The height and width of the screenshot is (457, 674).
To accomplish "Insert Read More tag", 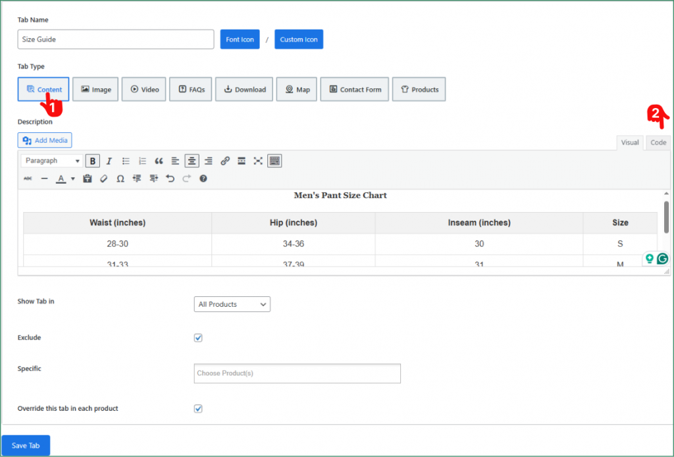I will 242,161.
